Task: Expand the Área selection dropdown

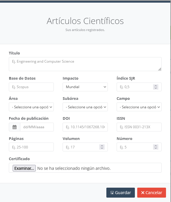Action: [x=31, y=107]
